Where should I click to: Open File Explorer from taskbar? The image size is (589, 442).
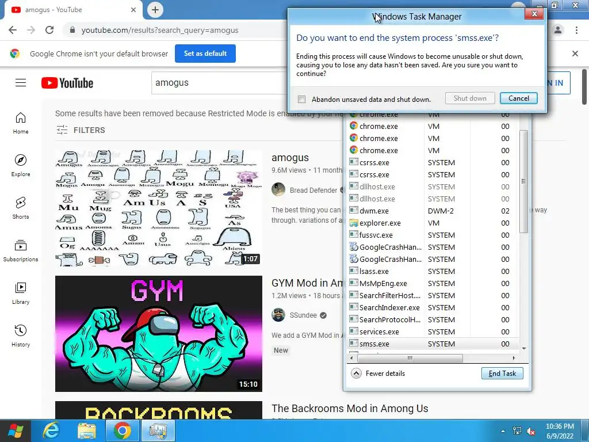pos(87,430)
